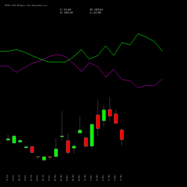Click the 11 Mar date label

pyautogui.click(x=91, y=178)
